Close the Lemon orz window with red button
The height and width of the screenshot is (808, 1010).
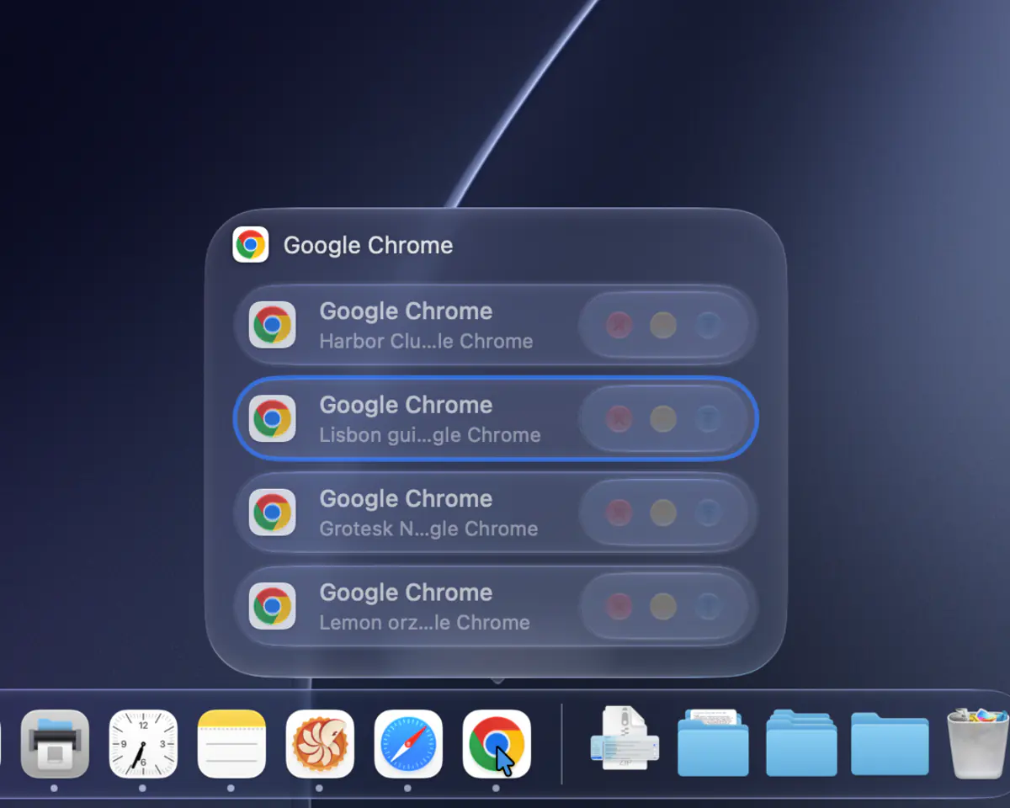click(619, 606)
